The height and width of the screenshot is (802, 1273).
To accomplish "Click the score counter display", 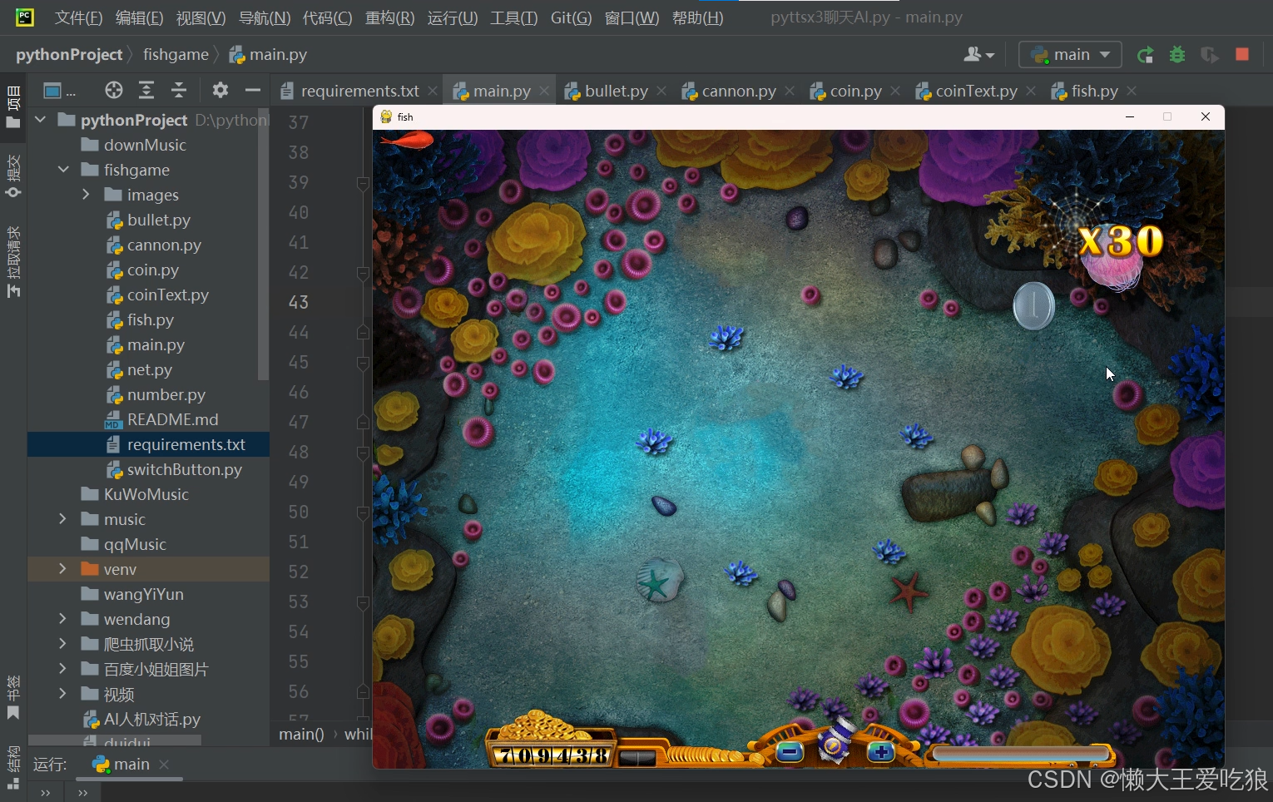I will [552, 755].
